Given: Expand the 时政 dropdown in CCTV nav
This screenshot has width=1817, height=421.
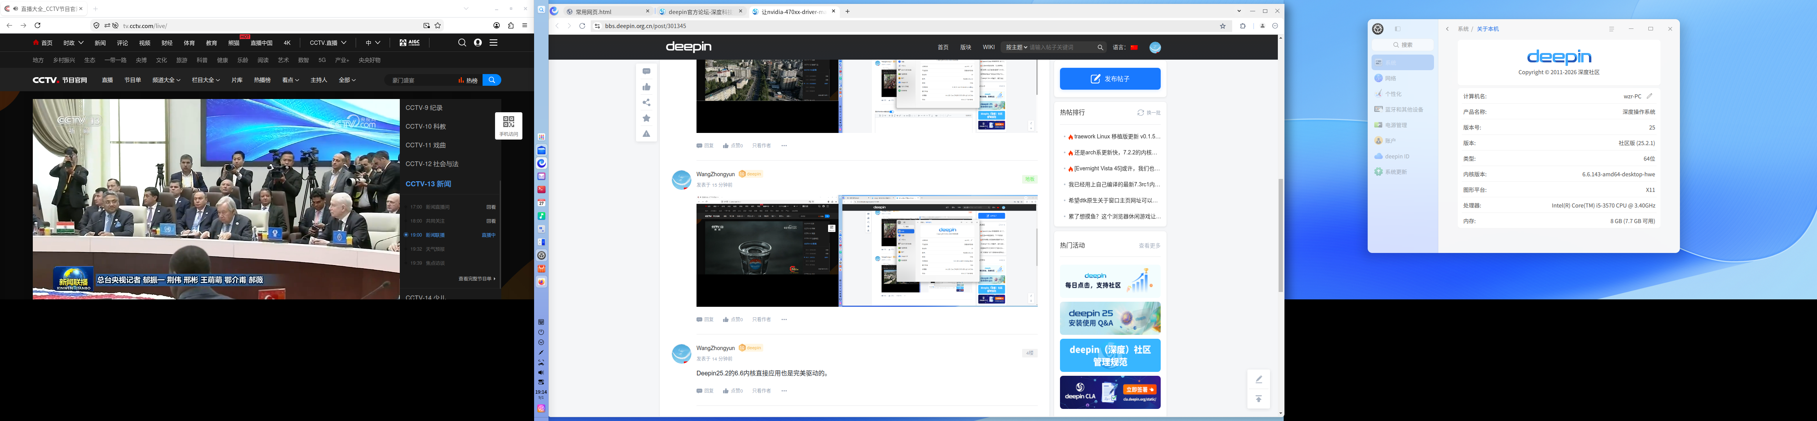Looking at the screenshot, I should pyautogui.click(x=73, y=43).
